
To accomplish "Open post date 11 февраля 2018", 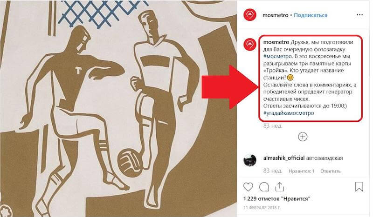I will tap(262, 208).
